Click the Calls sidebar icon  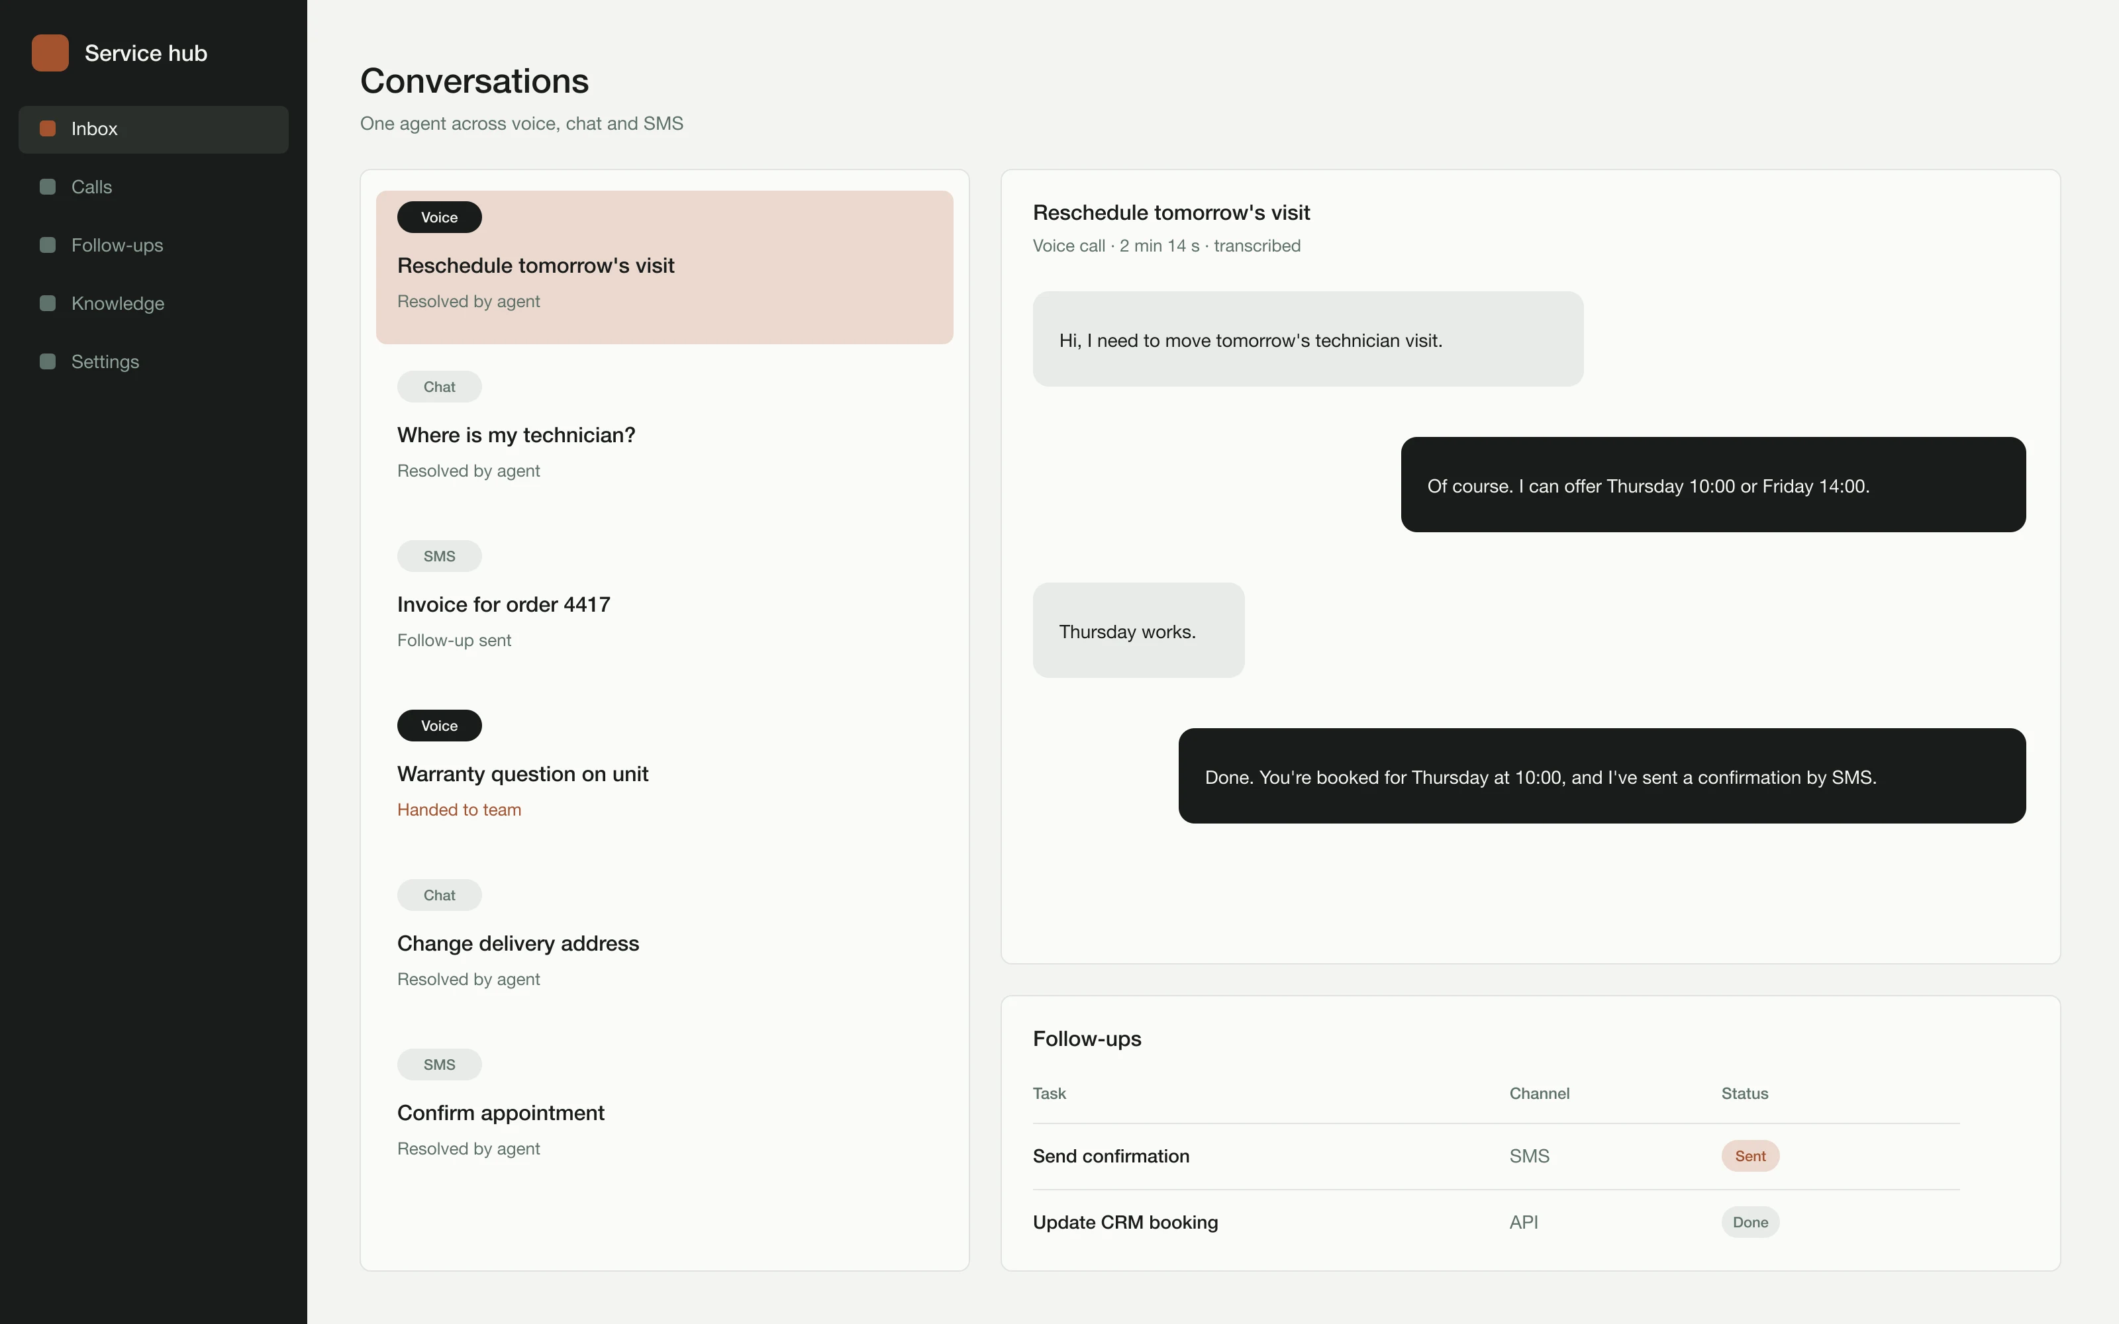click(x=48, y=187)
